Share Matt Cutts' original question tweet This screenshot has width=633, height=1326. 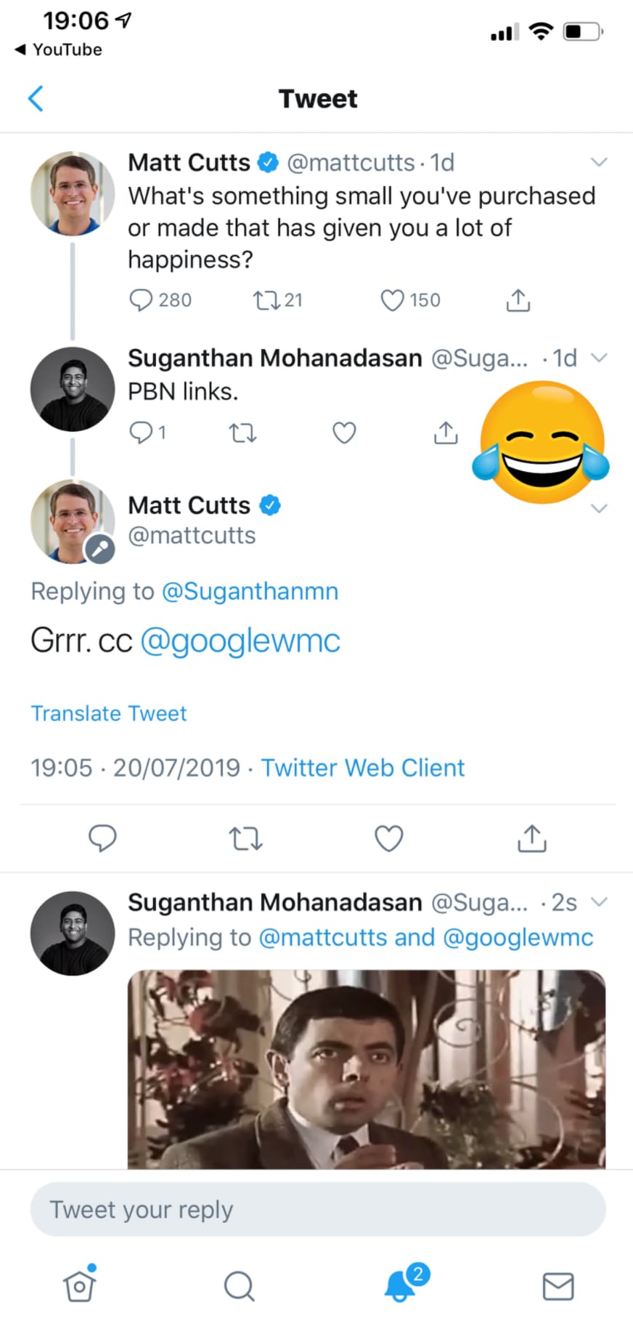(518, 300)
